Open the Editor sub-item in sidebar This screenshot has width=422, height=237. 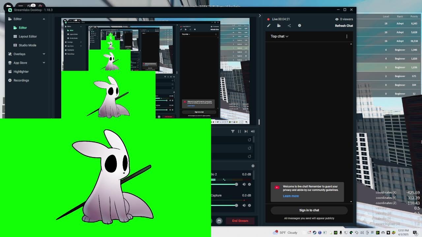(23, 28)
